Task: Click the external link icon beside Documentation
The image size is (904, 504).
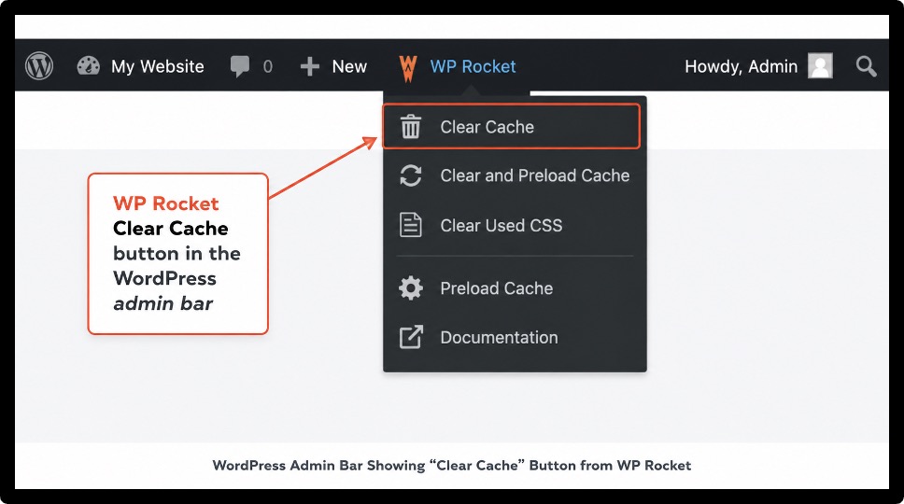Action: click(411, 337)
